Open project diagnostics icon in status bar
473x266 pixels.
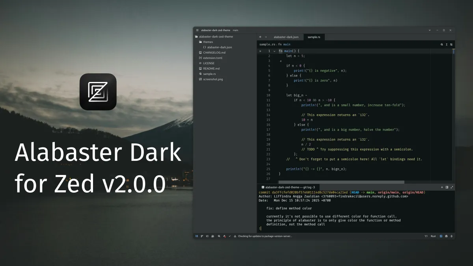pyautogui.click(x=225, y=236)
